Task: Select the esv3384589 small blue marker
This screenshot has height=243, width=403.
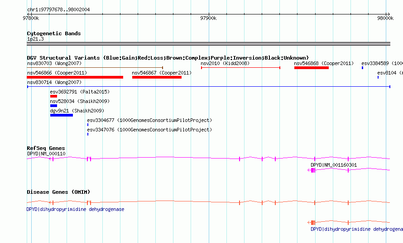Action: pos(362,68)
